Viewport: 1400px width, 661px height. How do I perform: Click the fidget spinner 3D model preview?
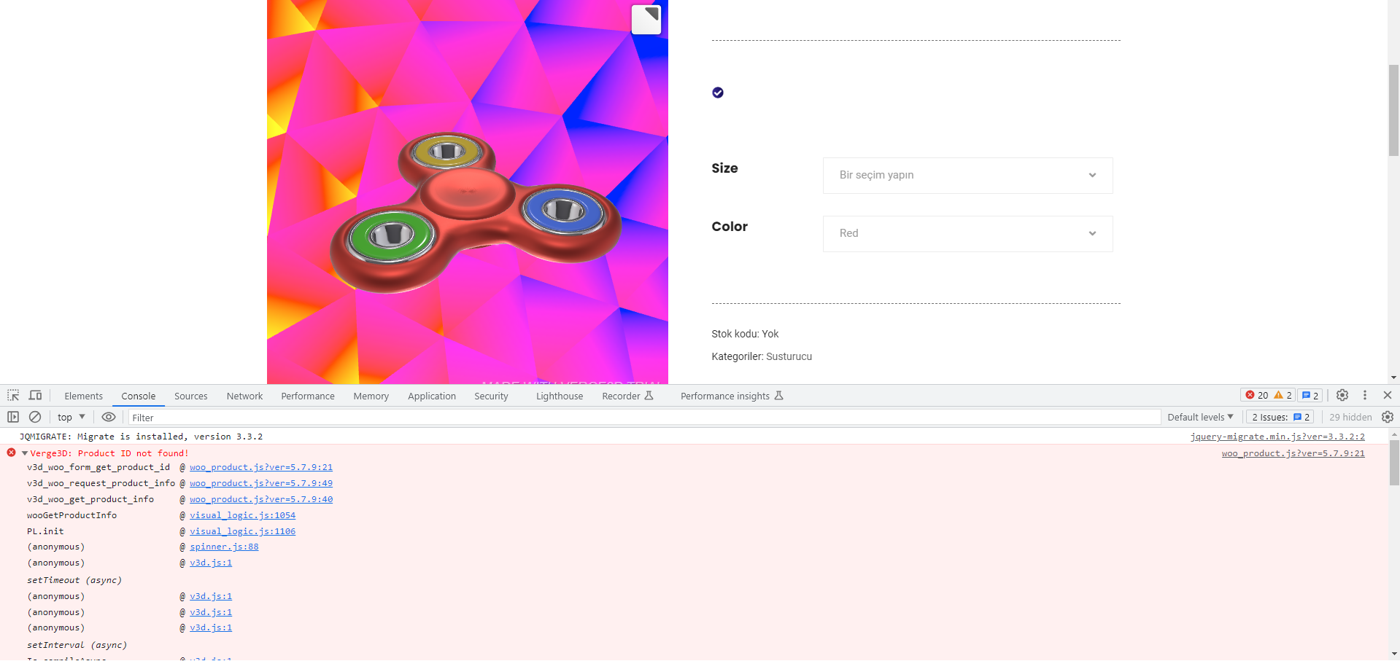(475, 211)
